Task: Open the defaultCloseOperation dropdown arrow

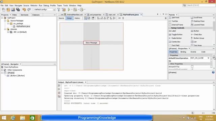Action: pos(208,58)
